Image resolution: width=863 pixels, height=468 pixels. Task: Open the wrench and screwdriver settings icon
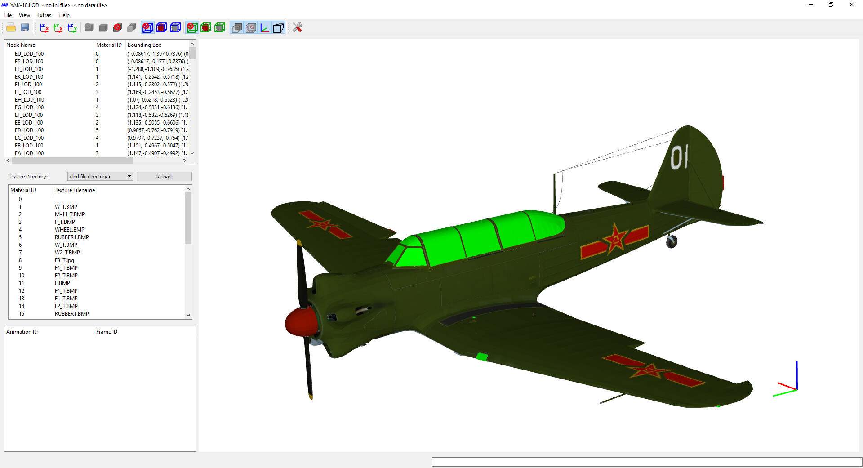click(297, 28)
